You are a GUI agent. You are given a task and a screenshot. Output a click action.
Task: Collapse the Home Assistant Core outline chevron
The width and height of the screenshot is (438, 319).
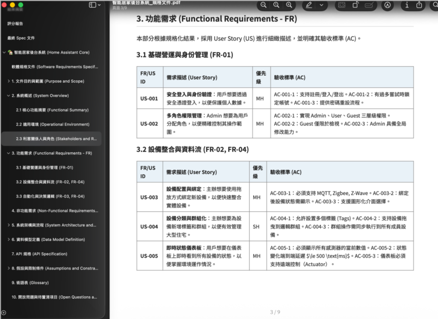click(x=4, y=53)
